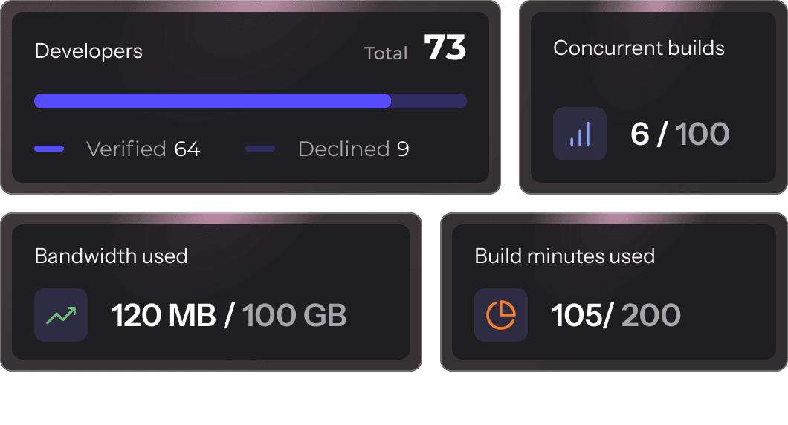Image resolution: width=788 pixels, height=425 pixels.
Task: Click the 120 MB bandwidth usage value
Action: [x=163, y=316]
